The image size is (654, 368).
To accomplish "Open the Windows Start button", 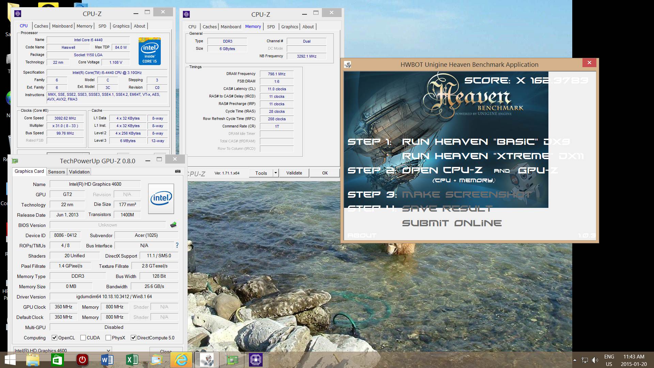I will pos(10,360).
